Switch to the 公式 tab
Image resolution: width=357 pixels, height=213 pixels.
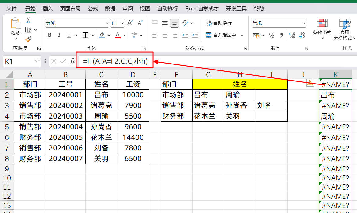[x=93, y=9]
